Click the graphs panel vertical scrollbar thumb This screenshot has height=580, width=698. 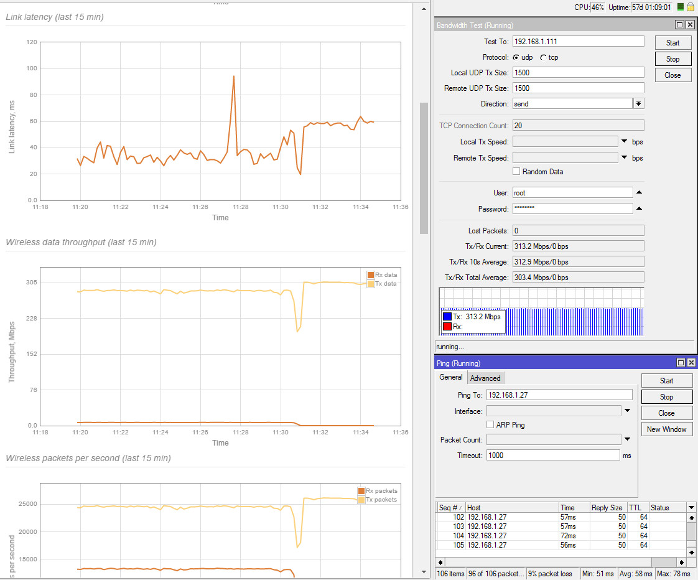(x=424, y=168)
